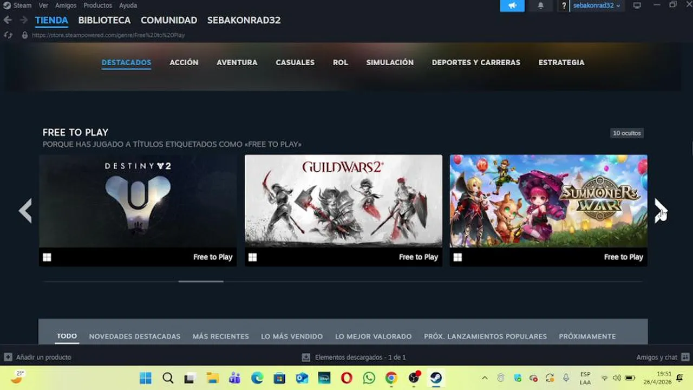Open the Windows Start menu
The width and height of the screenshot is (693, 390).
coord(146,378)
